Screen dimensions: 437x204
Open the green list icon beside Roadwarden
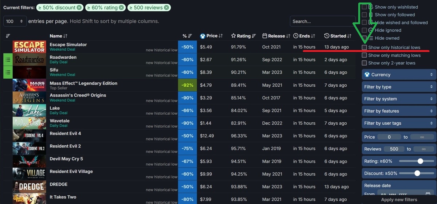[8, 59]
